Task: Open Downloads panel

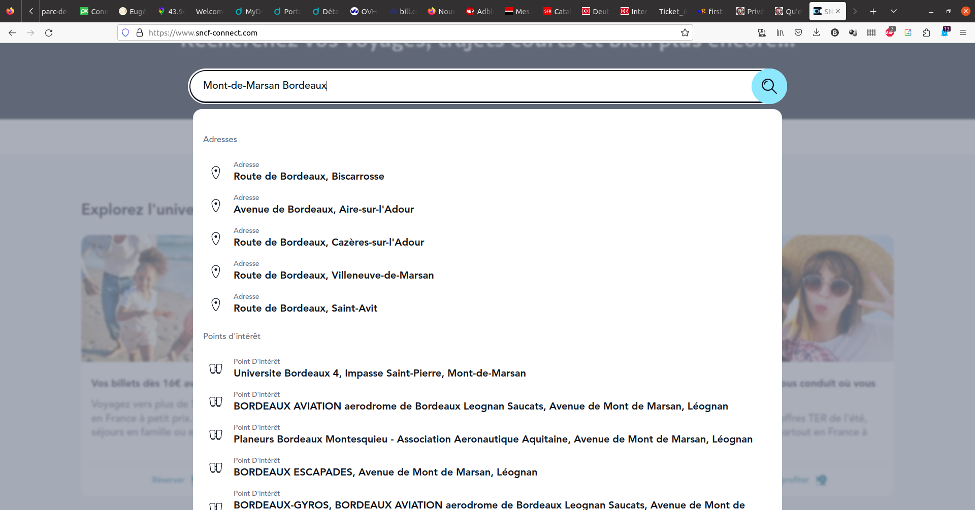Action: pyautogui.click(x=817, y=32)
